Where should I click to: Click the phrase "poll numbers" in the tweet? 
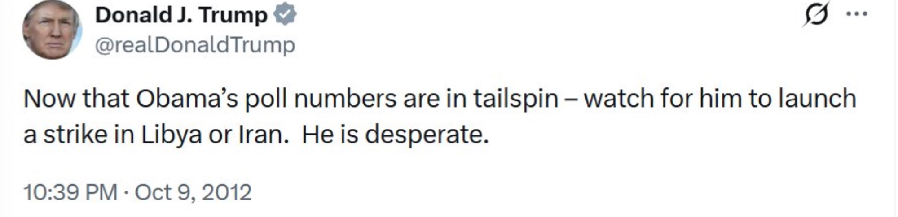(320, 99)
